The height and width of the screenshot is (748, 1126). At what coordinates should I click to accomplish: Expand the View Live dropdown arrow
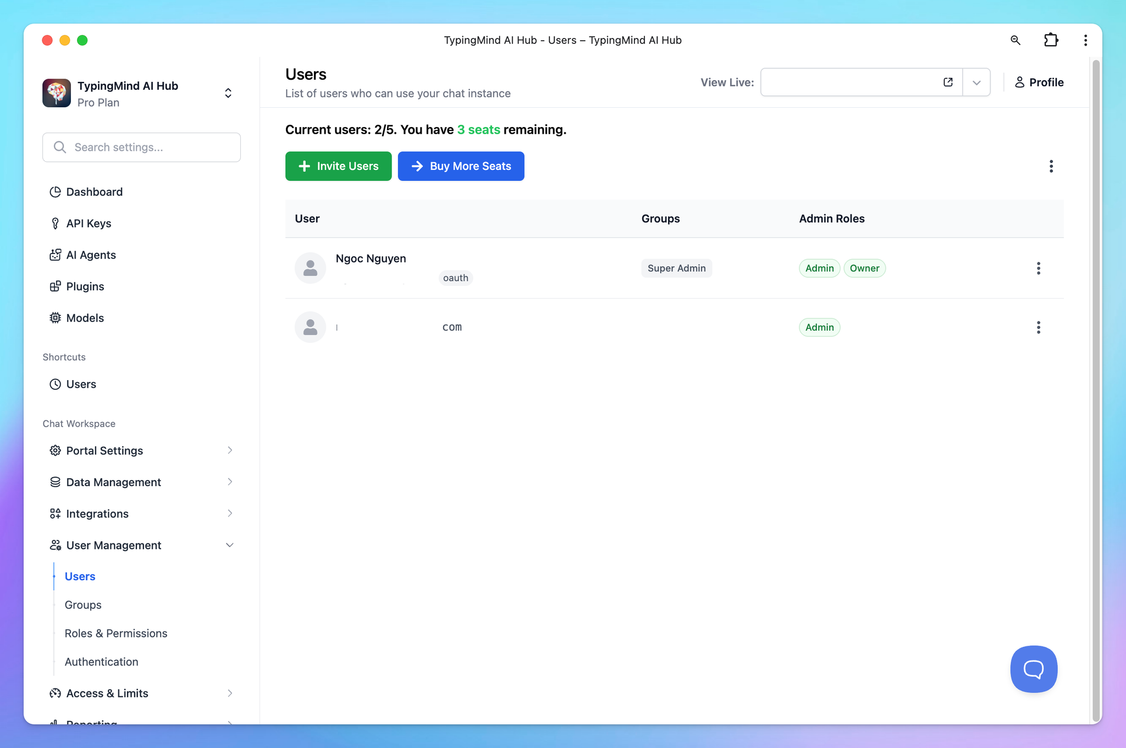pos(976,82)
